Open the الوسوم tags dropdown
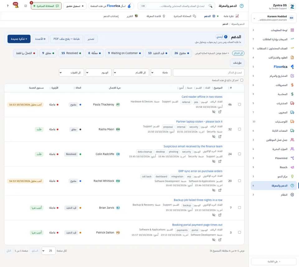This screenshot has width=299, height=267. (x=99, y=73)
